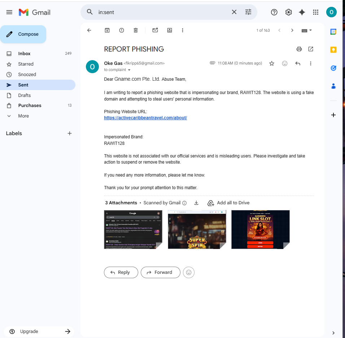Viewport: 345px width, 338px height.
Task: Open the Drafts folder
Action: click(x=38, y=95)
